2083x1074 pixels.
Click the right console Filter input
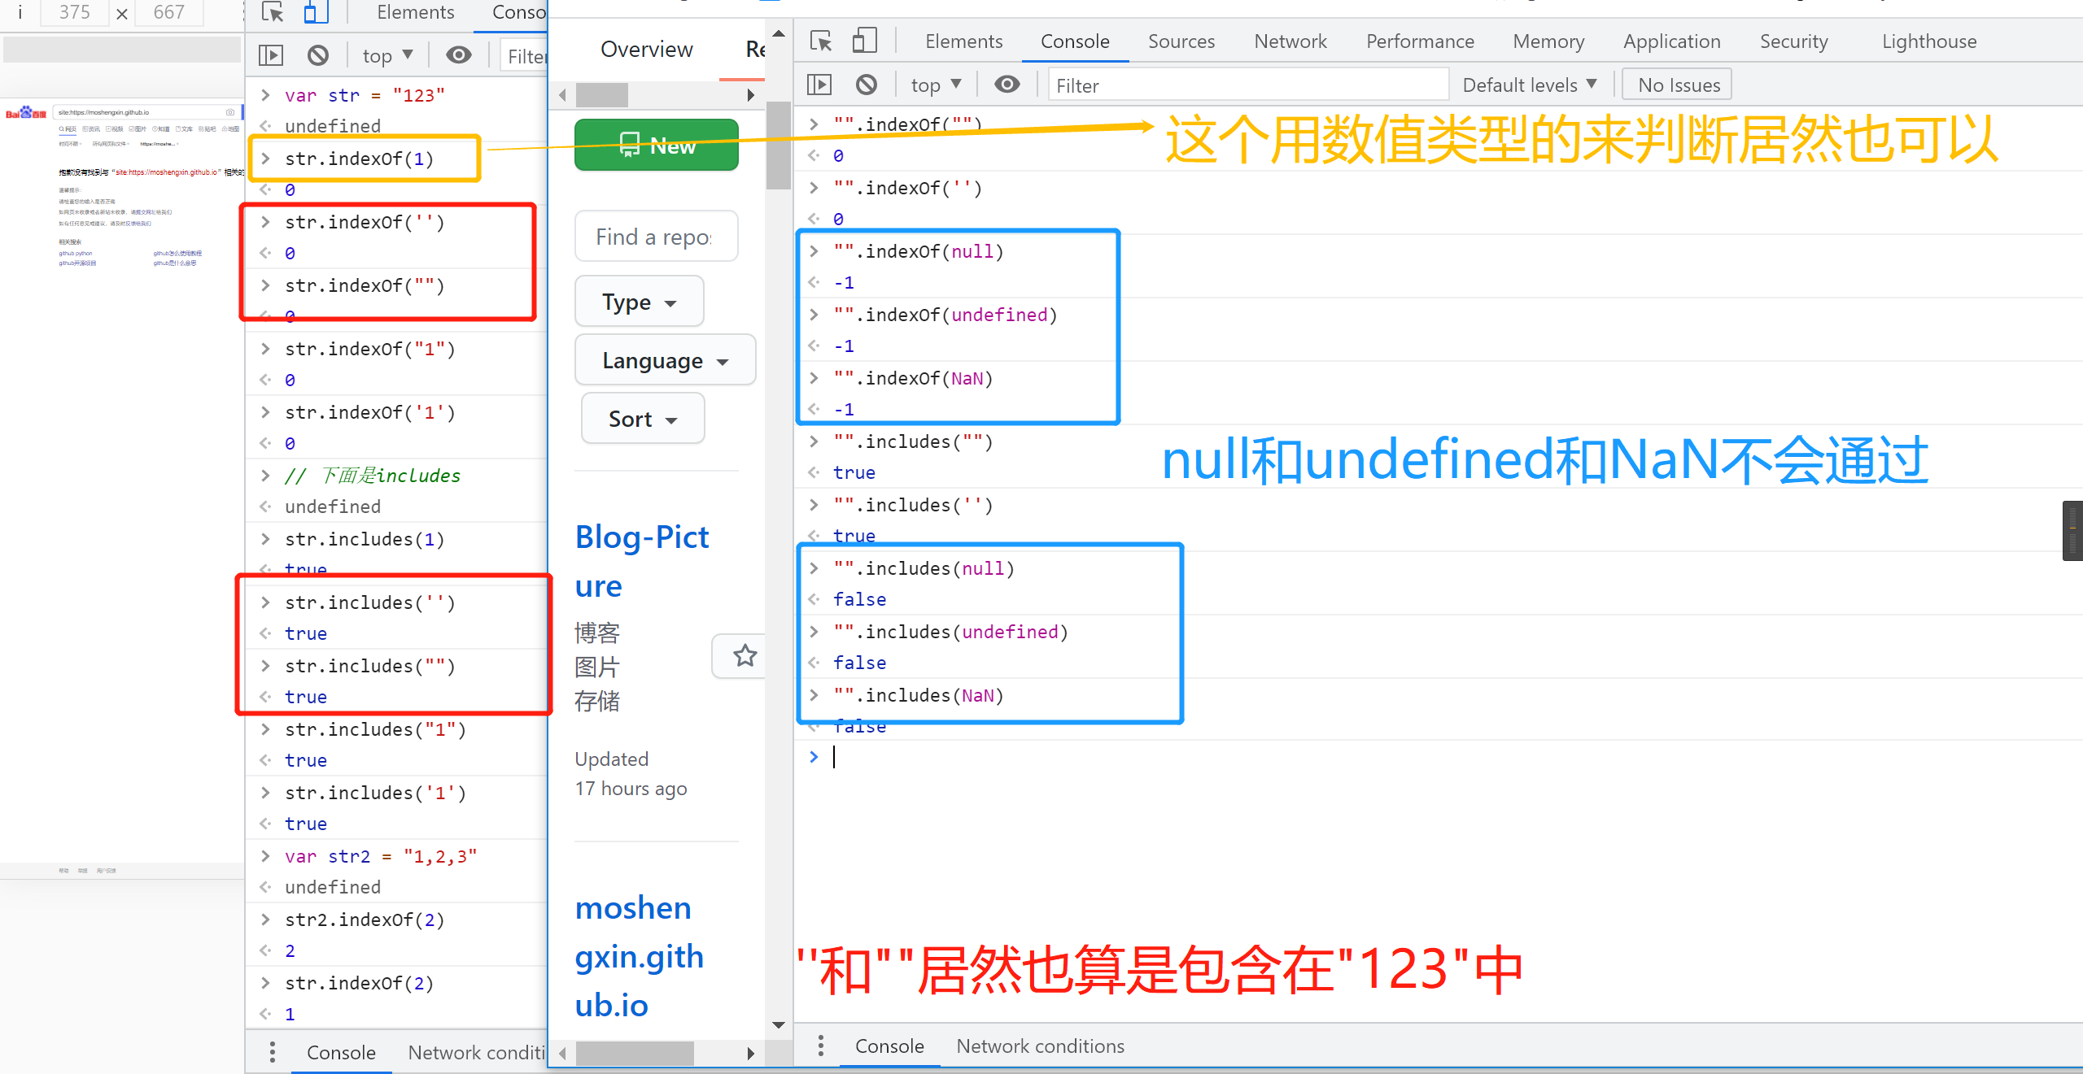[1246, 85]
